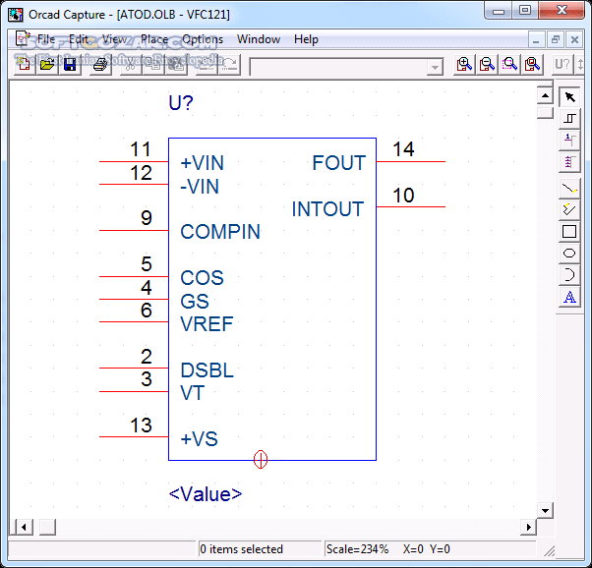Activate the Place Pin tool
The height and width of the screenshot is (568, 592).
coord(569,140)
